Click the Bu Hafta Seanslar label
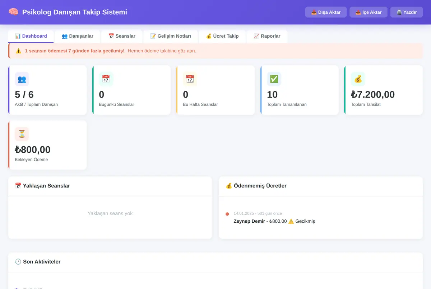This screenshot has width=431, height=289. click(200, 104)
